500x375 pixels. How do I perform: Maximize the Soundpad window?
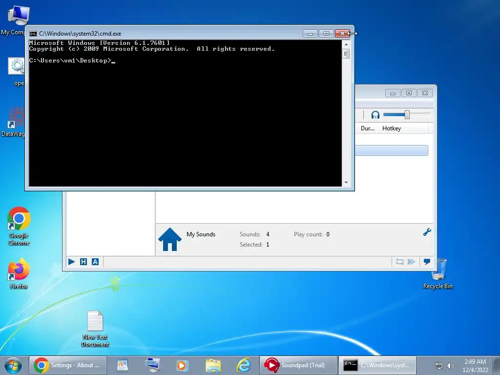click(409, 93)
